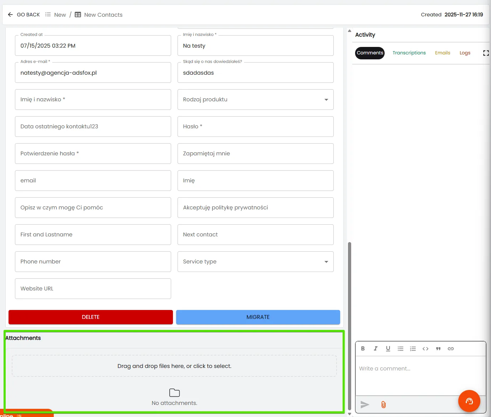Go back using GO BACK link
This screenshot has width=491, height=417.
[x=24, y=15]
